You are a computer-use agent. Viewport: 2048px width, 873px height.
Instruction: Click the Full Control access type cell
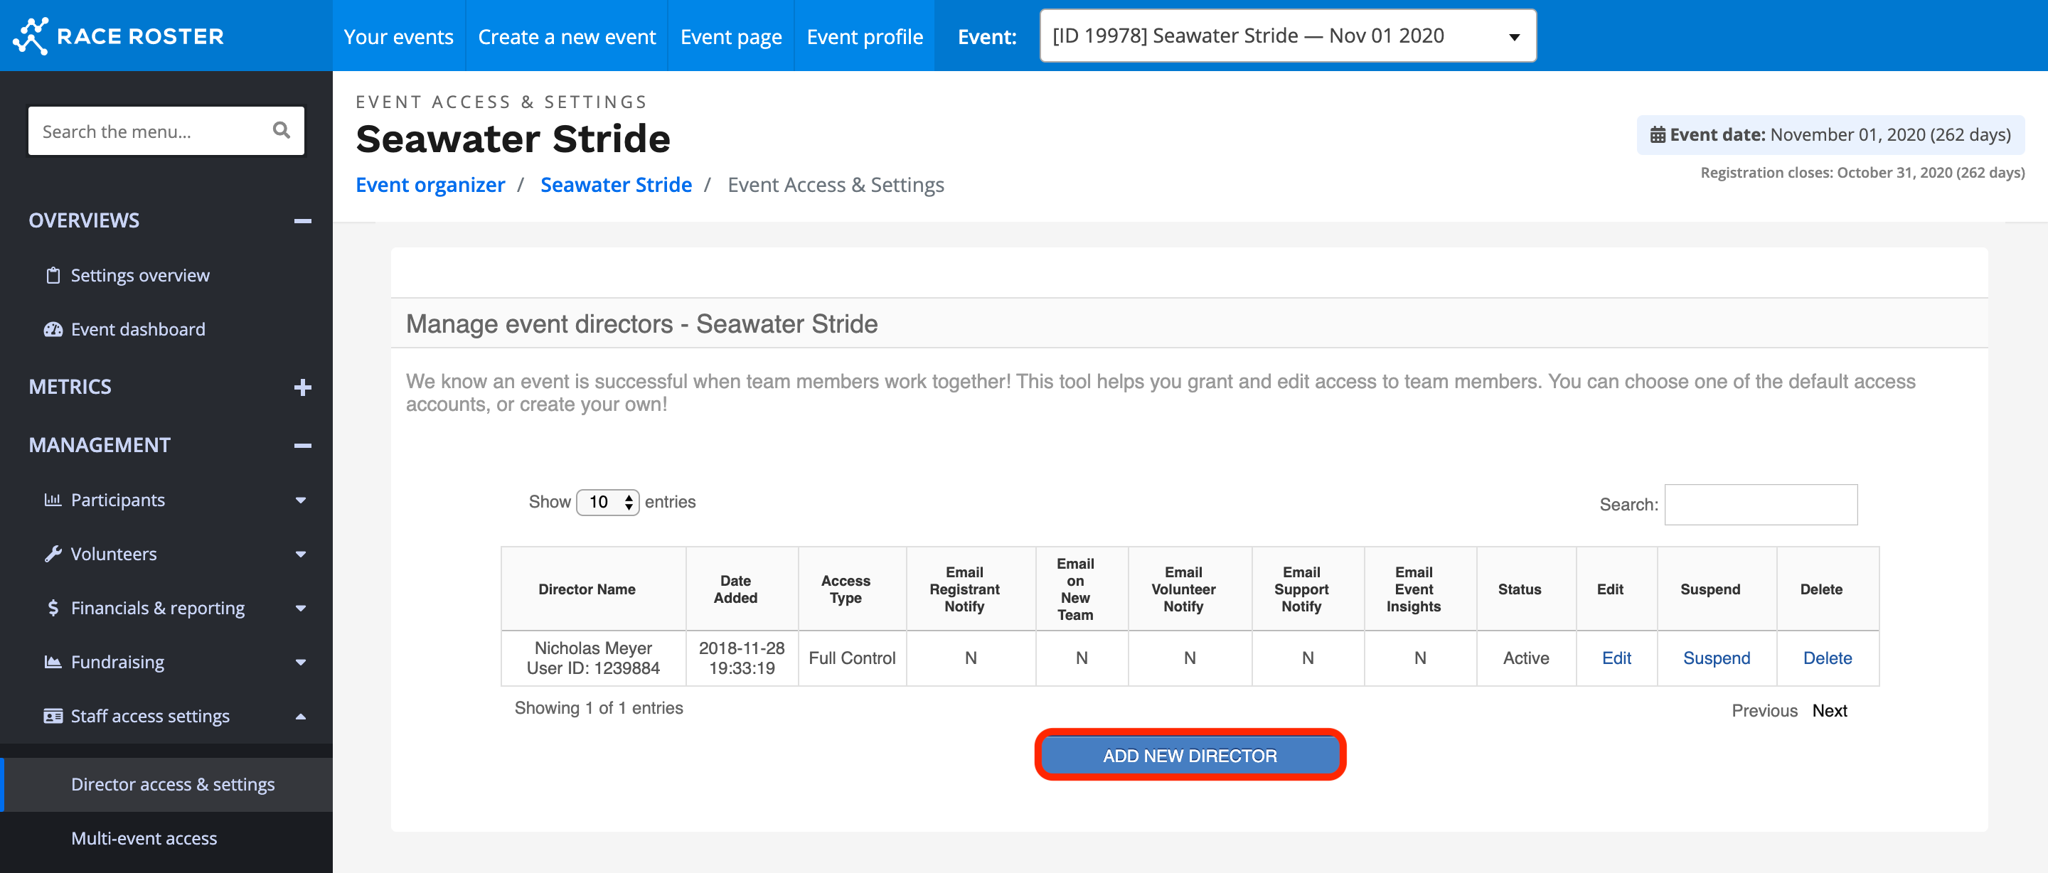click(x=851, y=658)
